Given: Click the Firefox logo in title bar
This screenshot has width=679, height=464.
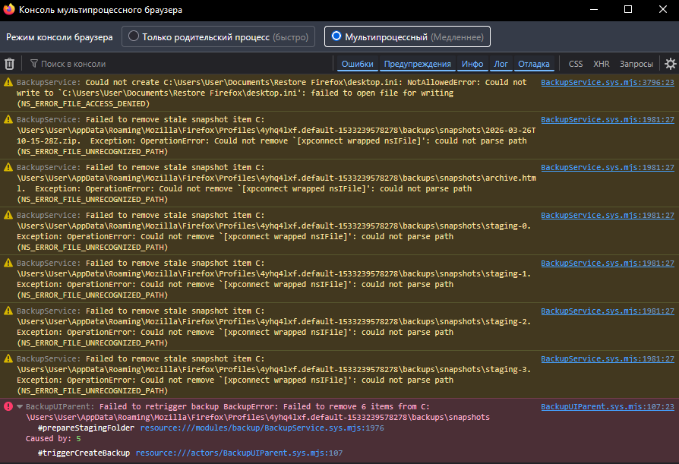Looking at the screenshot, I should tap(9, 9).
